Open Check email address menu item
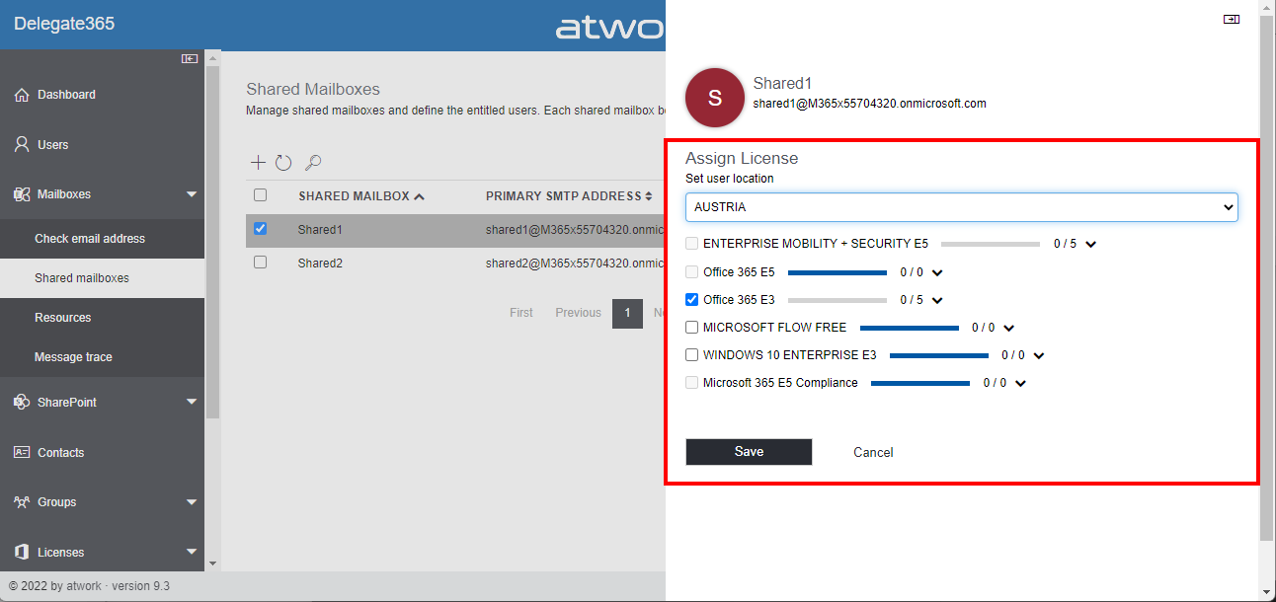The image size is (1276, 602). click(102, 239)
